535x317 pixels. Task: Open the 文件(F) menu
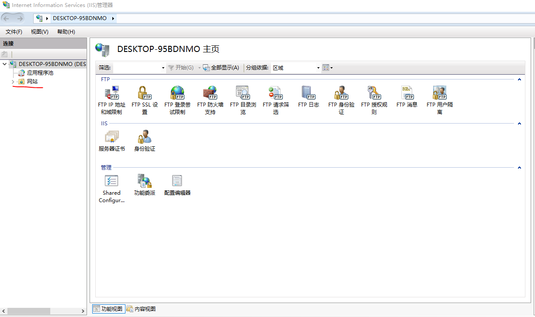point(14,32)
